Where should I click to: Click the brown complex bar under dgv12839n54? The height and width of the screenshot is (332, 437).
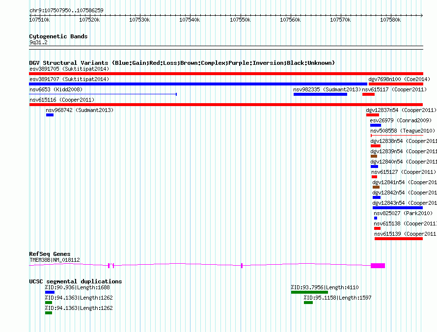pos(374,156)
